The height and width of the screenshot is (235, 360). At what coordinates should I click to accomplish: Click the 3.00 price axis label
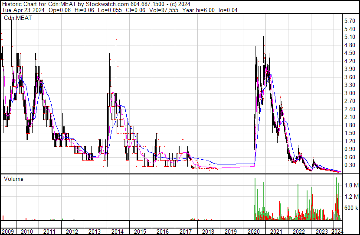pos(350,93)
